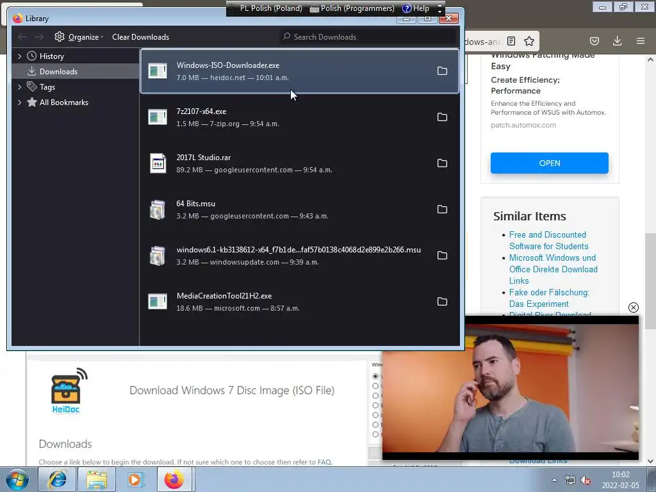This screenshot has height=492, width=656.
Task: Expand the Tags tree item
Action: (20, 87)
